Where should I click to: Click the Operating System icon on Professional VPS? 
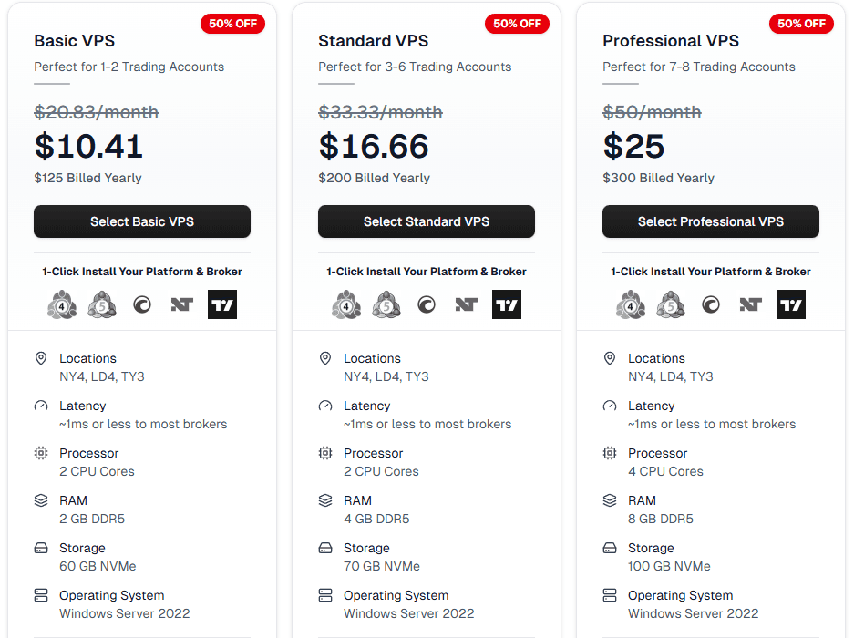click(x=610, y=594)
